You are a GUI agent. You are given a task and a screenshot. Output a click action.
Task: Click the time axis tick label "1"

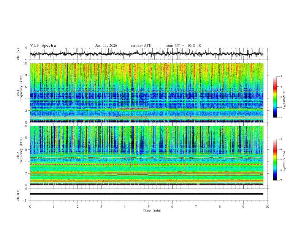tap(54, 207)
